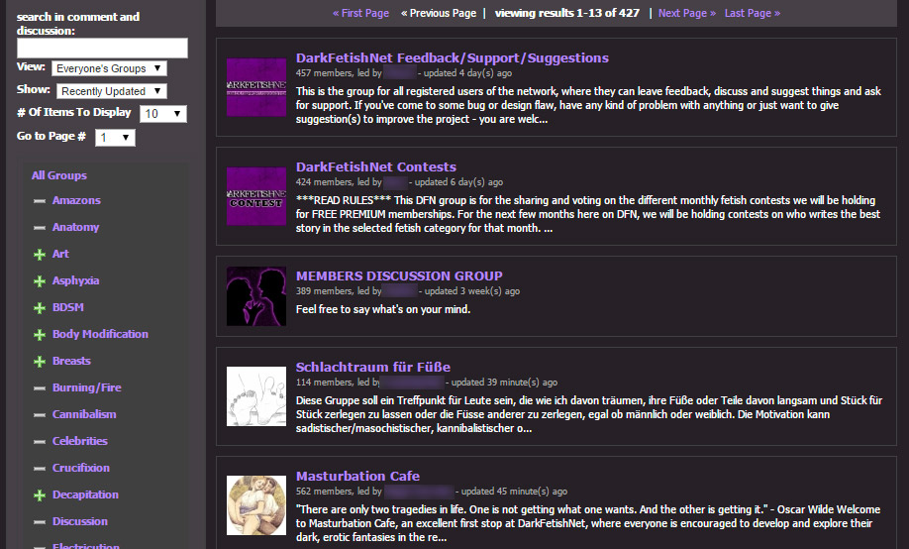Open DarkFetishNet Feedback/Support/Suggestions group title
The height and width of the screenshot is (549, 909).
click(x=453, y=58)
